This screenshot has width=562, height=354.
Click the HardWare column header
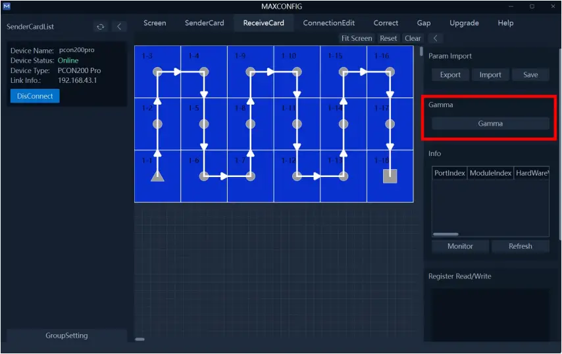[532, 173]
